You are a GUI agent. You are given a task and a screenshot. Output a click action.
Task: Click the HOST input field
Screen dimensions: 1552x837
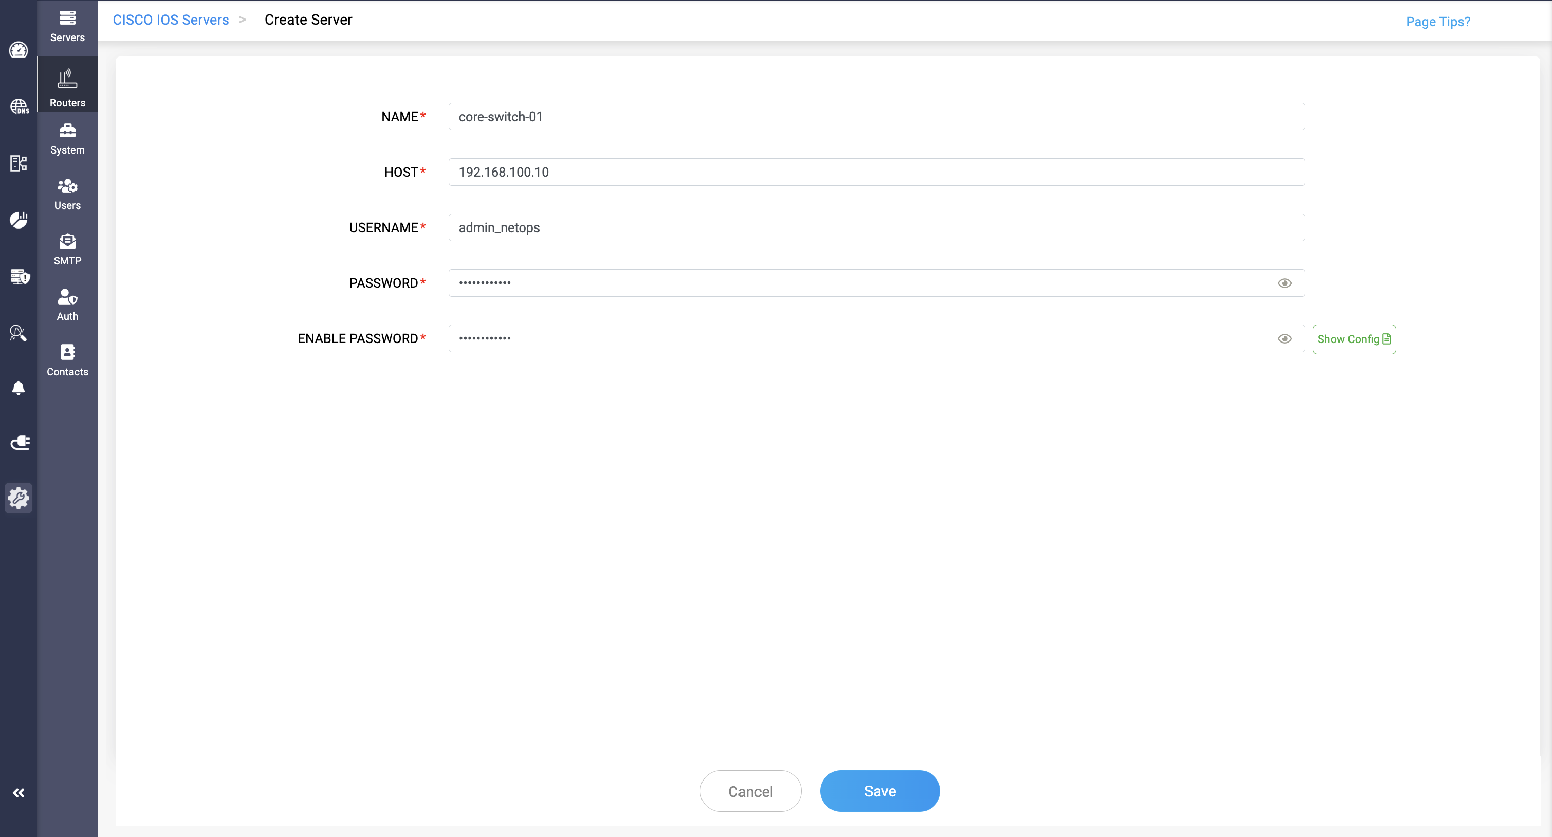coord(877,172)
